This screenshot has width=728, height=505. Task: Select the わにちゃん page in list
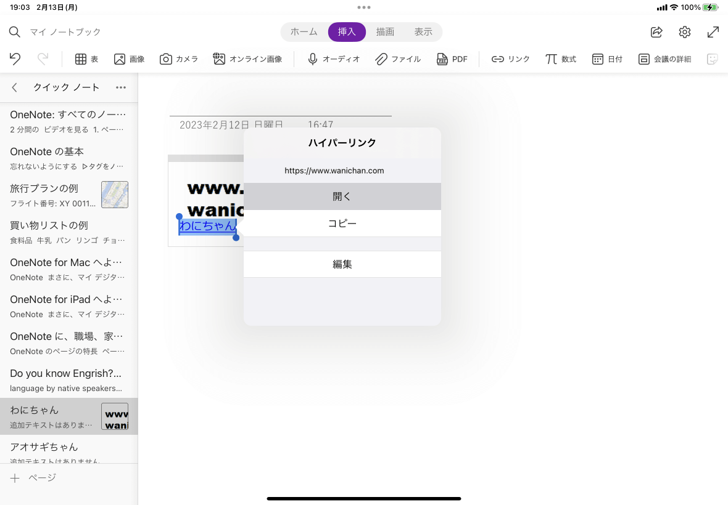click(68, 416)
